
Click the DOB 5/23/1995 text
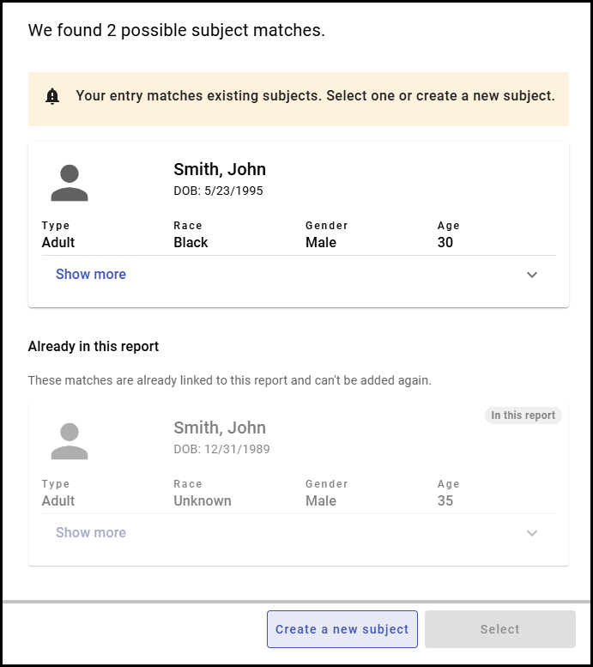point(218,191)
